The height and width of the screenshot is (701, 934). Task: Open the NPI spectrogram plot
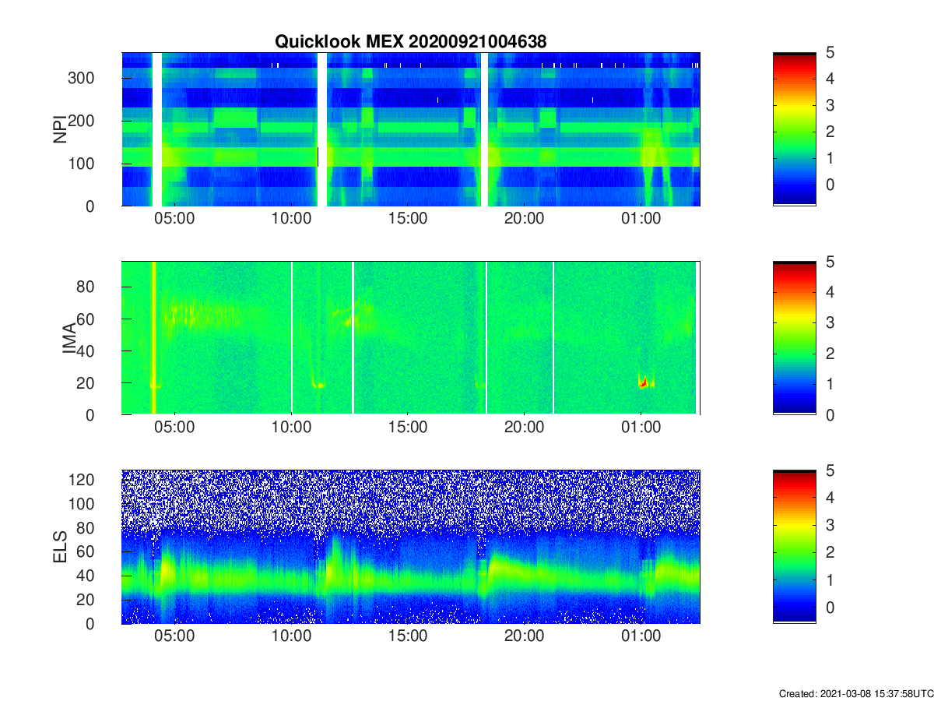click(x=411, y=129)
